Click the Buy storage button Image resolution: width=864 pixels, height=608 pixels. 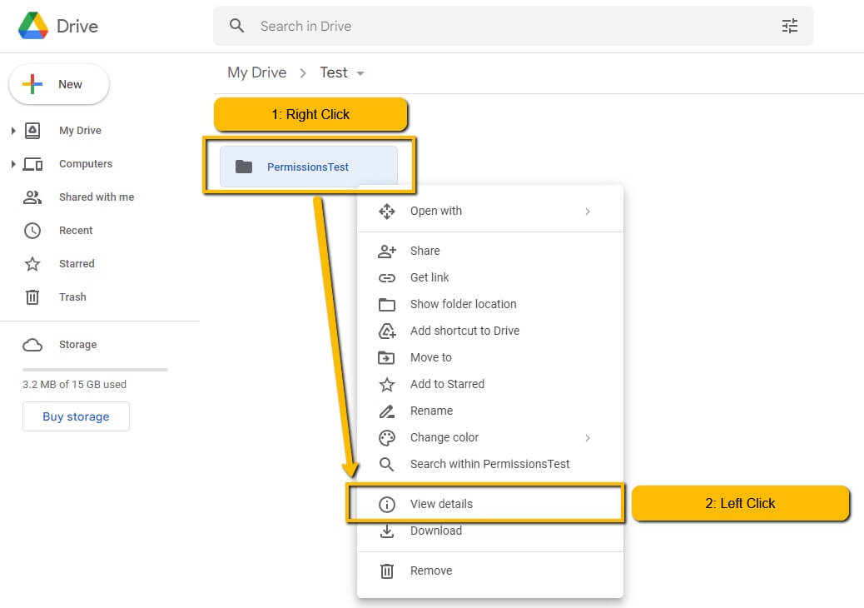[76, 416]
